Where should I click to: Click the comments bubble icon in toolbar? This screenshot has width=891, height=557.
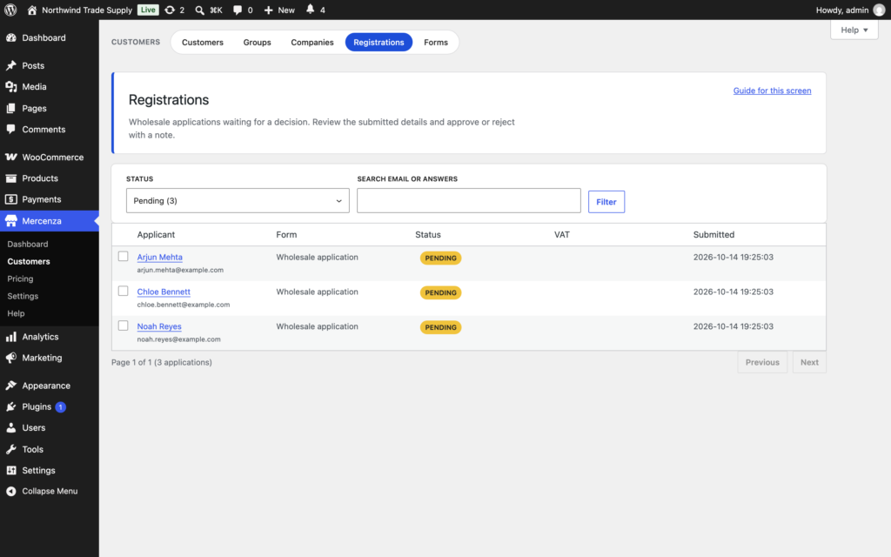[x=238, y=10]
